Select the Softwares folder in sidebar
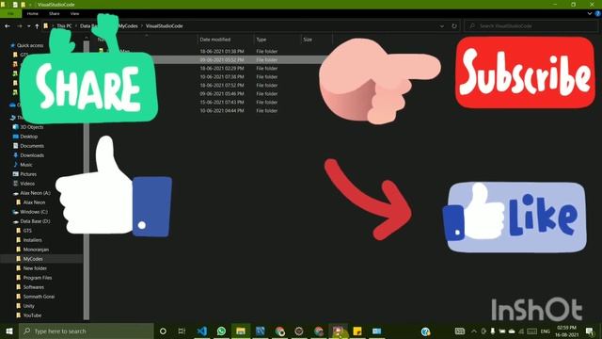The height and width of the screenshot is (339, 602). tap(34, 287)
